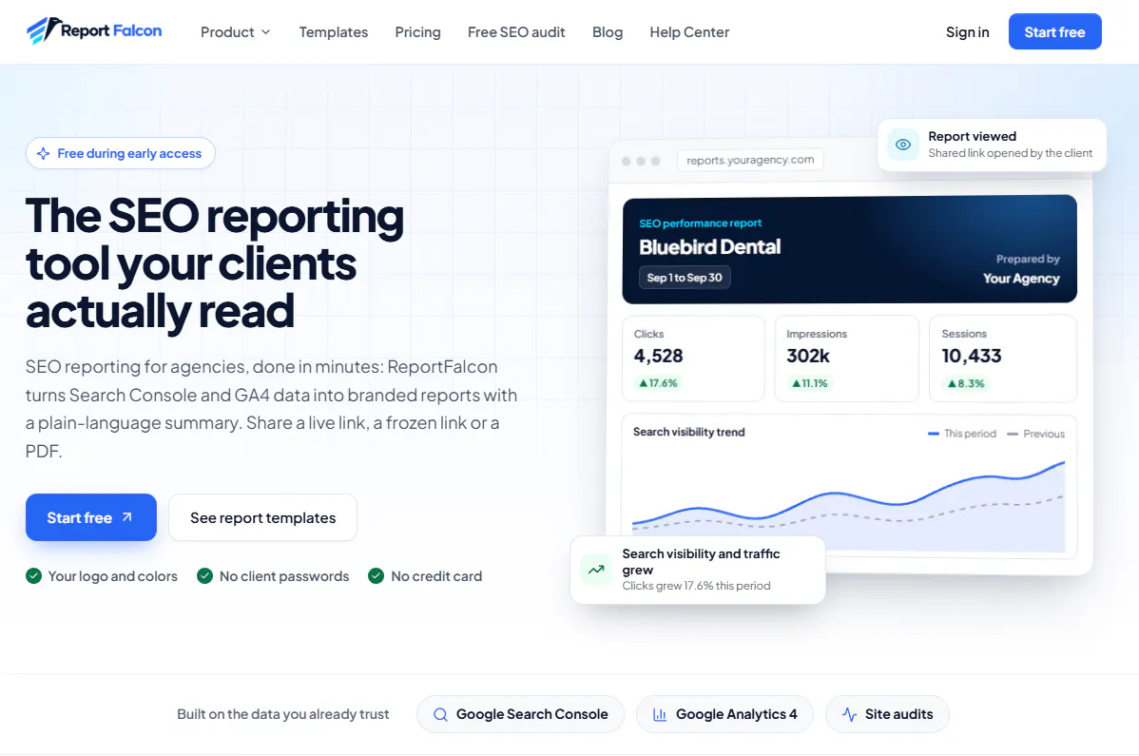This screenshot has width=1139, height=756.
Task: Click the bar chart icon in Google Analytics 4 chip
Action: click(660, 714)
